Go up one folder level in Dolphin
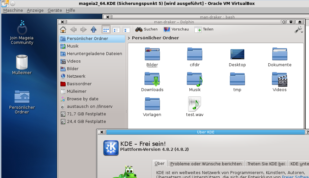309x178 pixels. tap(94, 30)
